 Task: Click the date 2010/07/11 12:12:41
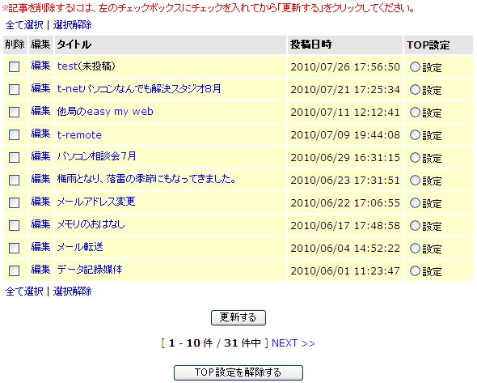pos(345,113)
